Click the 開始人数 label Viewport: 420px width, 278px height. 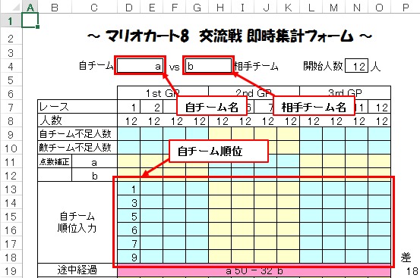[323, 66]
